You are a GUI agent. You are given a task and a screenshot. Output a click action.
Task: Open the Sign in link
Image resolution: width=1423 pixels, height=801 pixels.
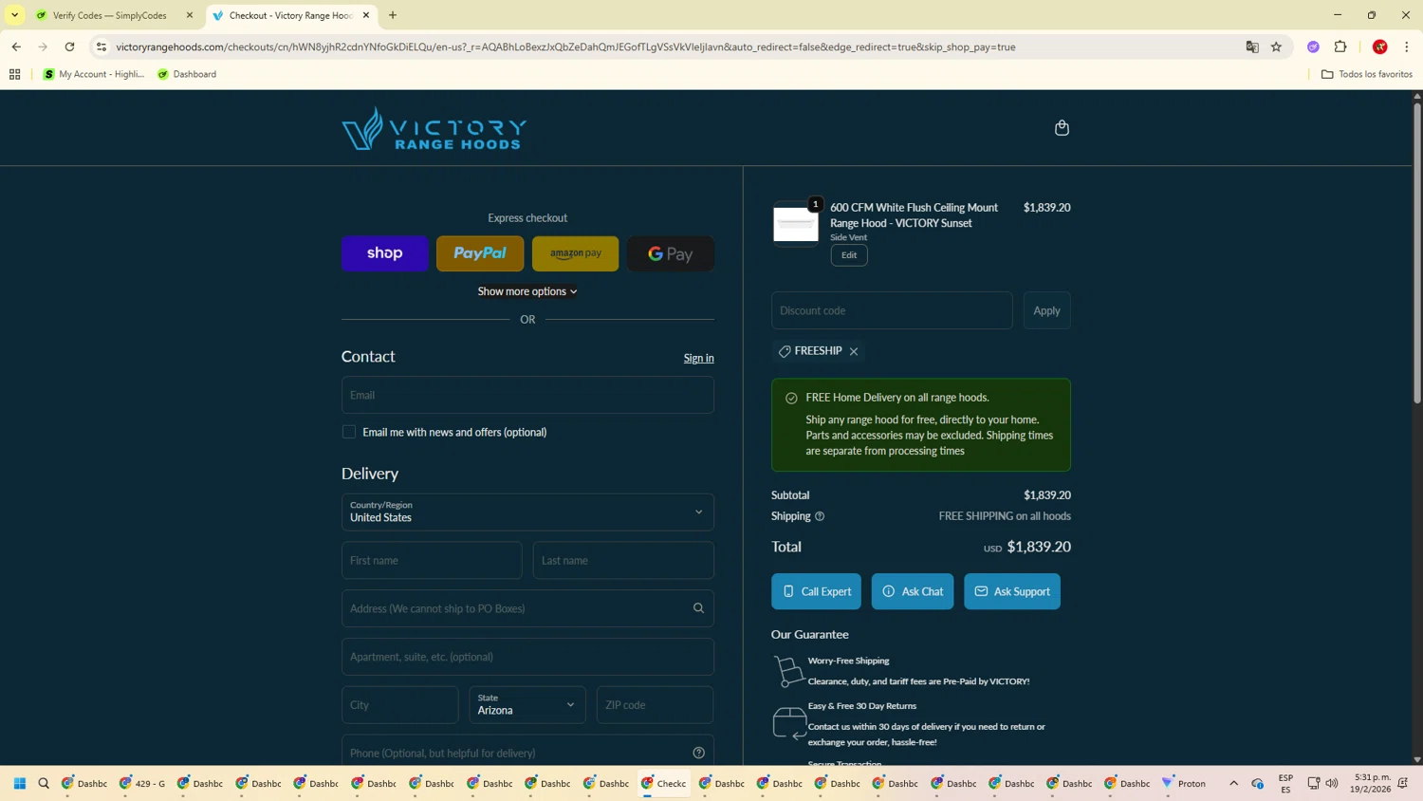pyautogui.click(x=698, y=358)
